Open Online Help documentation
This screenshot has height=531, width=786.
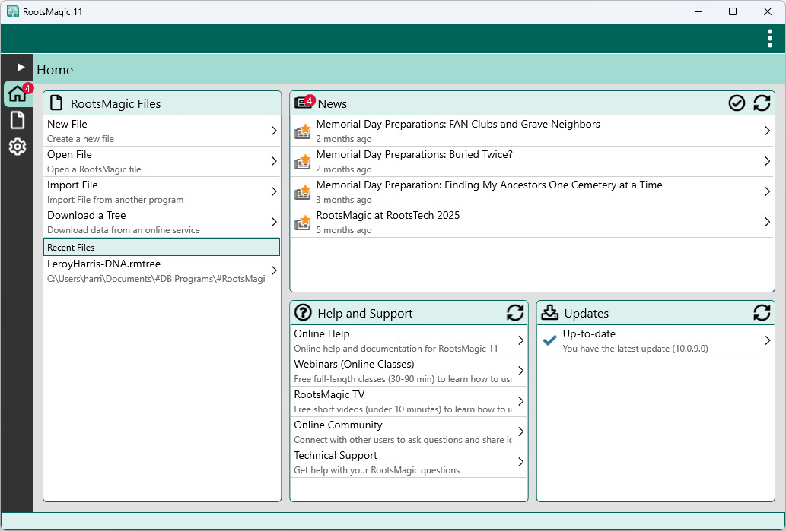409,341
